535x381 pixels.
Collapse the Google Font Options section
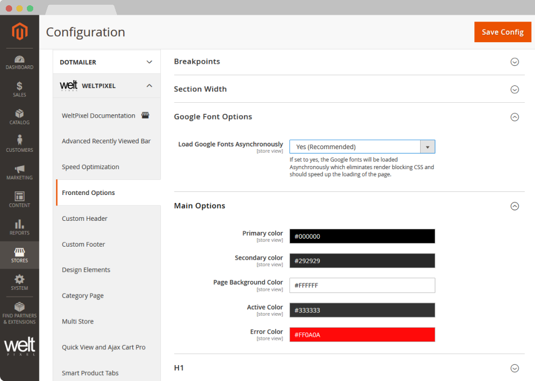(514, 117)
